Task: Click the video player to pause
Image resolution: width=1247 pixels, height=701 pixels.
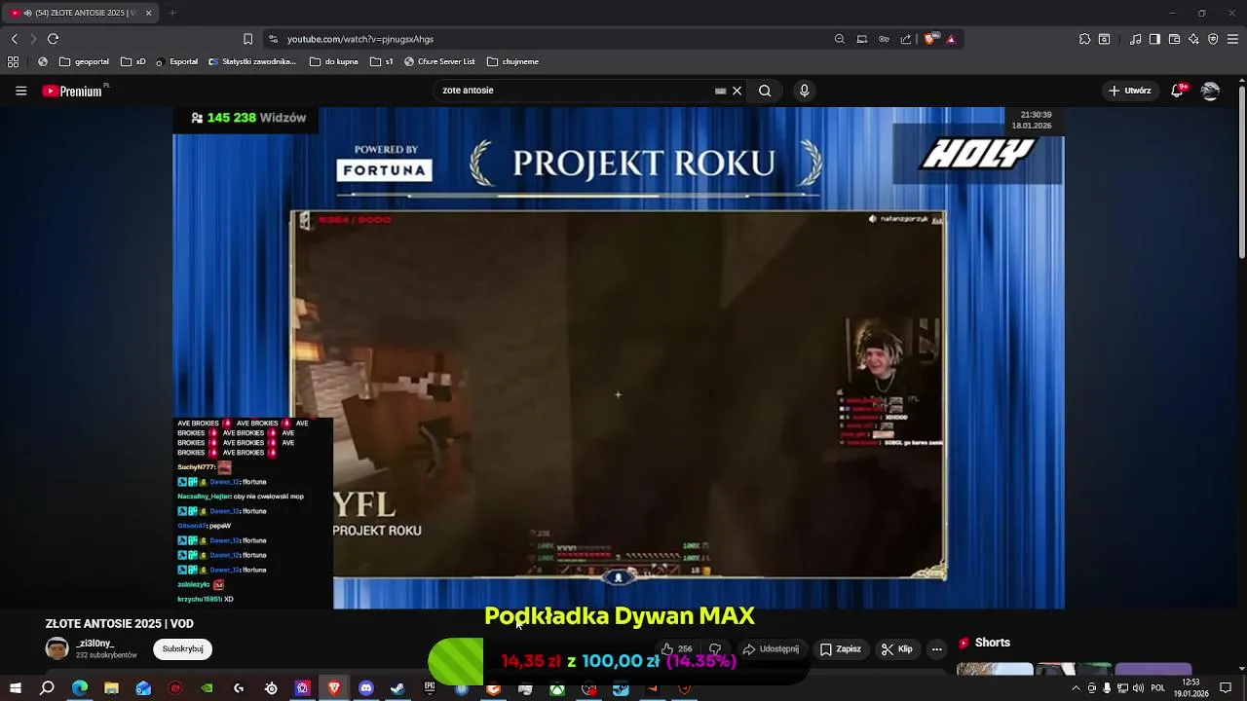Action: (x=618, y=358)
